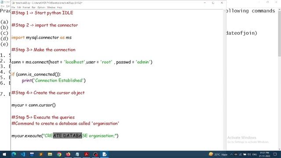
Task: Click the 'root' user string
Action: 106,62
